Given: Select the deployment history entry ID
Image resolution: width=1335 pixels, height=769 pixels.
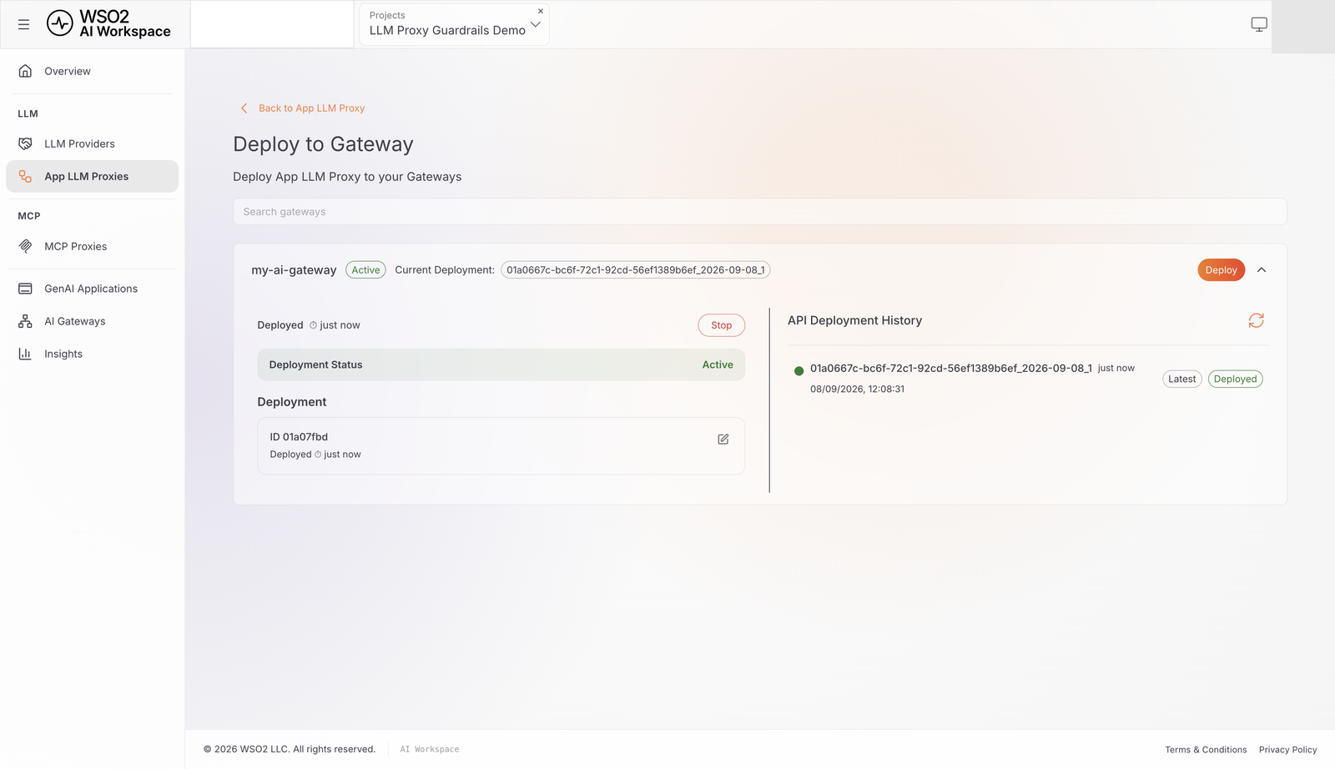Looking at the screenshot, I should tap(950, 368).
